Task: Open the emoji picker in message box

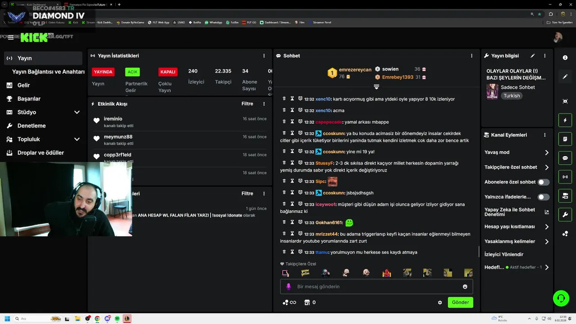Action: pos(465,287)
